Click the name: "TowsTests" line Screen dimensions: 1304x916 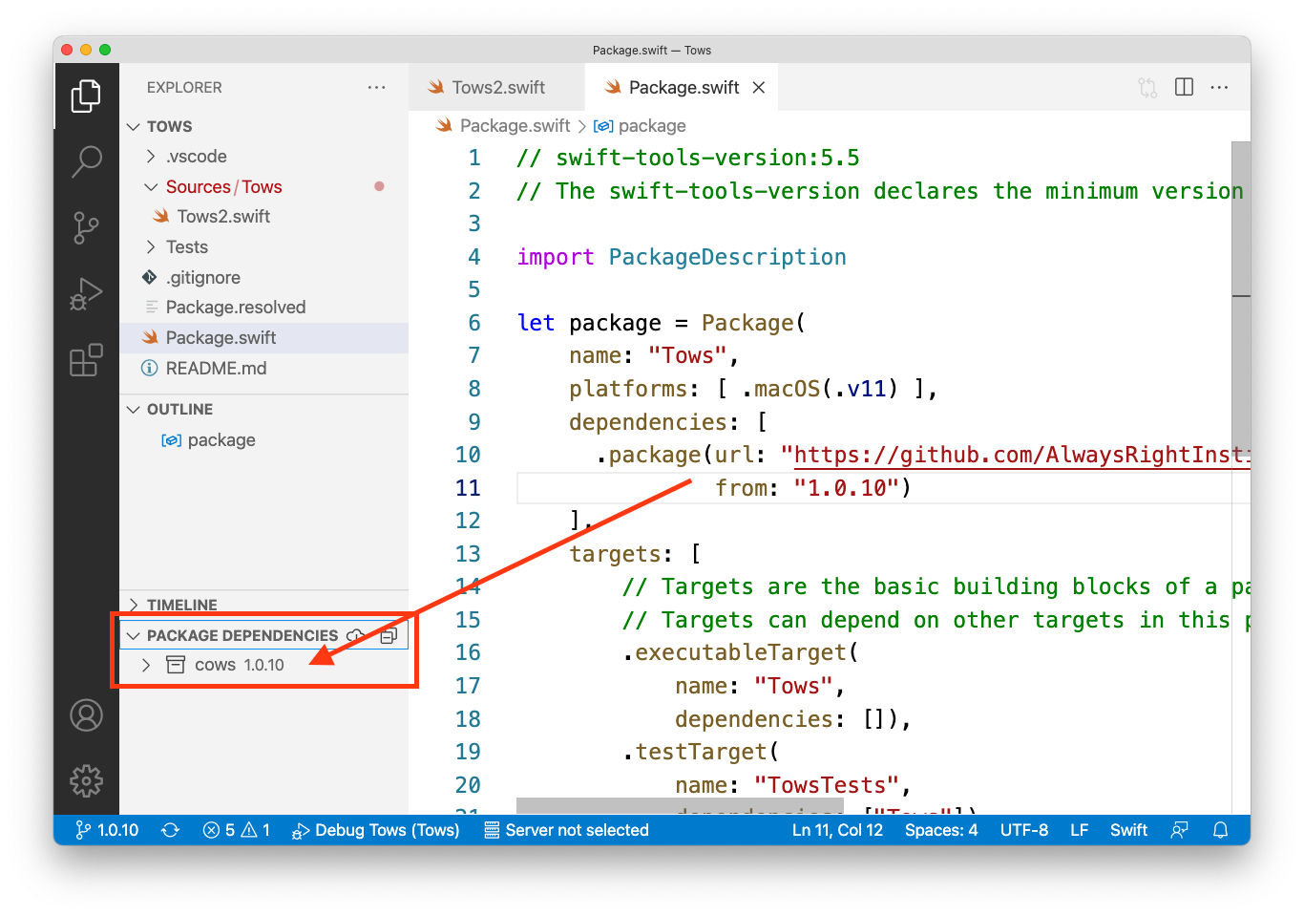[792, 785]
